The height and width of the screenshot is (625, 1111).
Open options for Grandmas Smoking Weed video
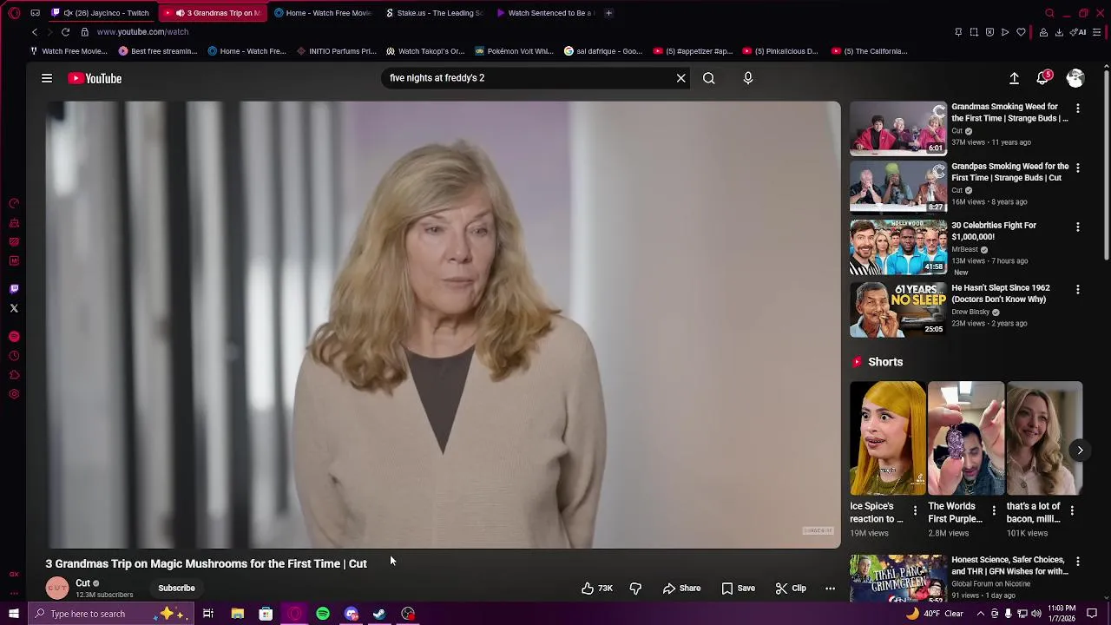1078,109
